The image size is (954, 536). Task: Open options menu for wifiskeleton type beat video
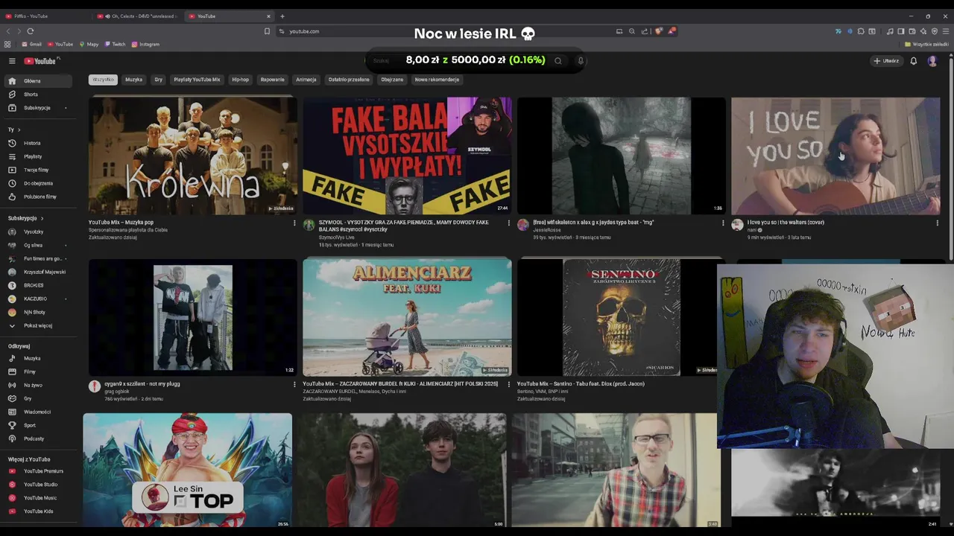(723, 223)
